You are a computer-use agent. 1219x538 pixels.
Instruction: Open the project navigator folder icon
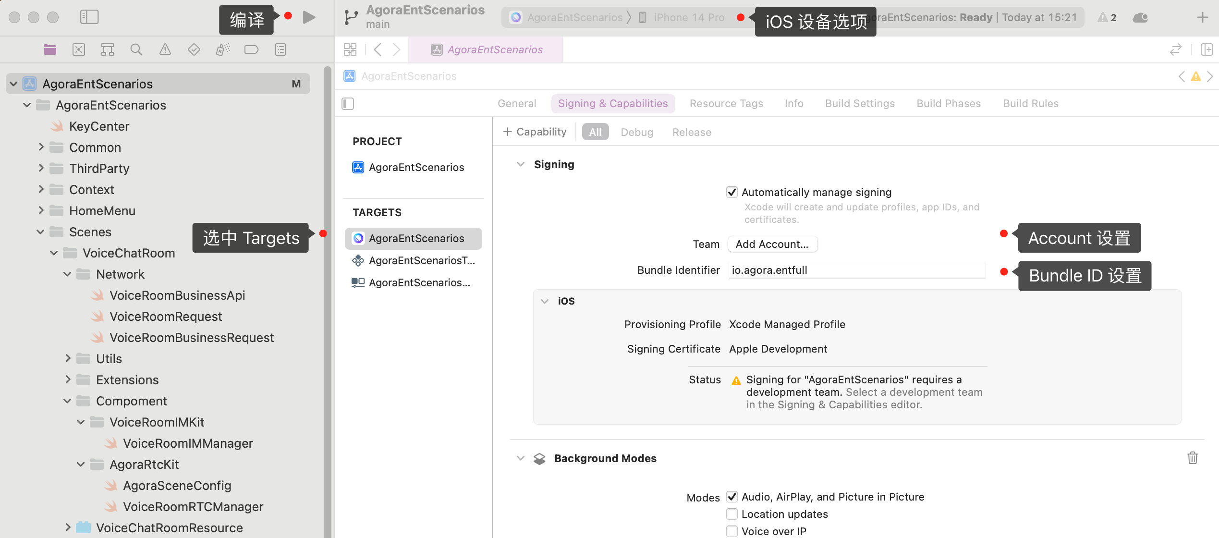point(50,49)
